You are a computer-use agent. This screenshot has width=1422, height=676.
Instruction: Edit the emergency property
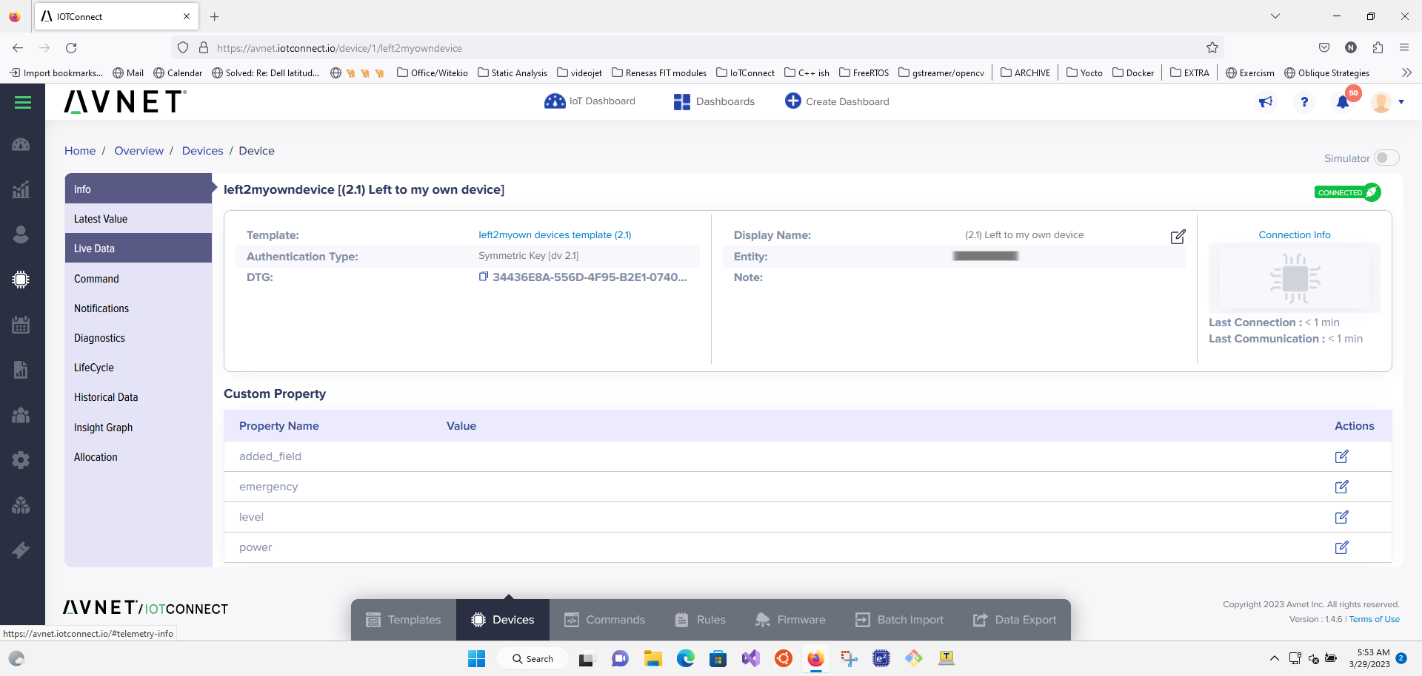click(1341, 487)
